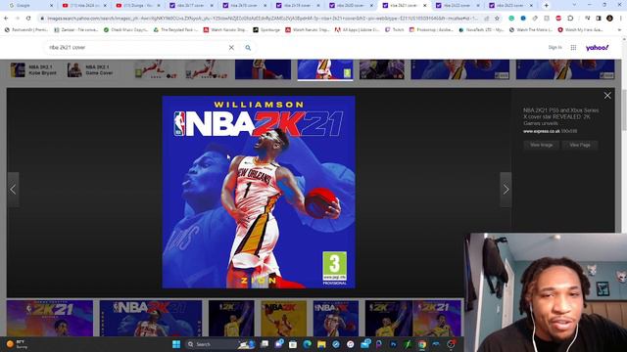Open the tab search dropdown arrow
Image resolution: width=627 pixels, height=352 pixels.
pyautogui.click(x=575, y=5)
